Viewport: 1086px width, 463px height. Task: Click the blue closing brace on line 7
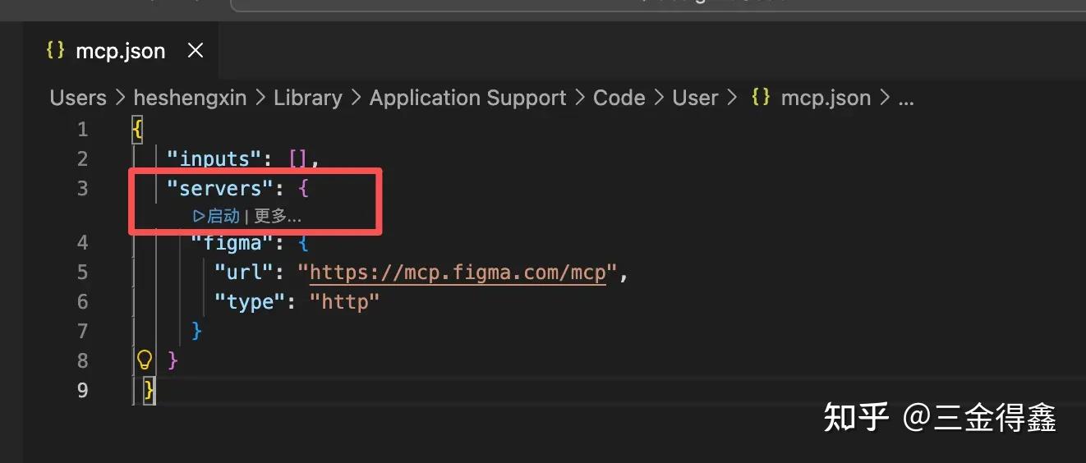pos(196,332)
